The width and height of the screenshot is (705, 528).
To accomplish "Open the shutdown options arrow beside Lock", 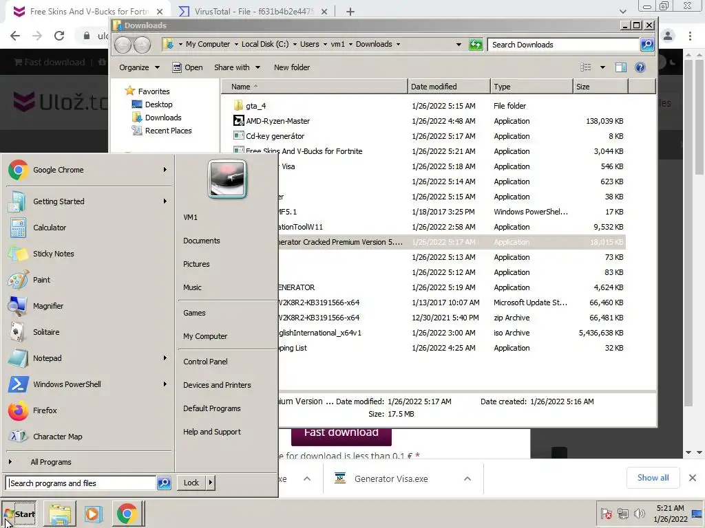I will pyautogui.click(x=211, y=483).
